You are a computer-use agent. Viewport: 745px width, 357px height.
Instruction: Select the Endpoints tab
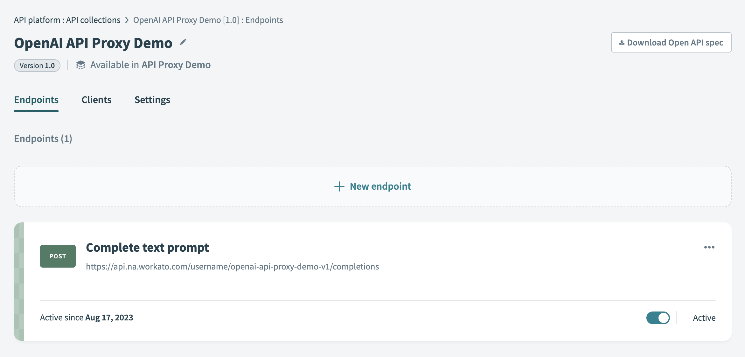36,100
